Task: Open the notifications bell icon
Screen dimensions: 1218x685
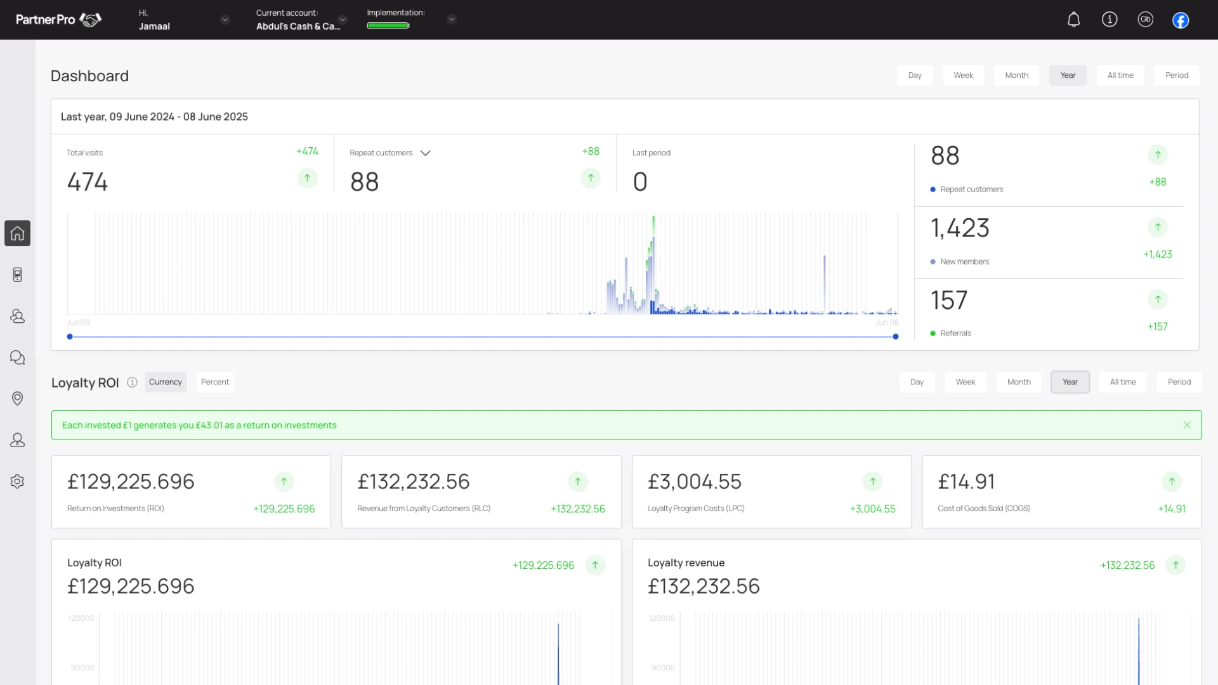Action: click(x=1073, y=20)
